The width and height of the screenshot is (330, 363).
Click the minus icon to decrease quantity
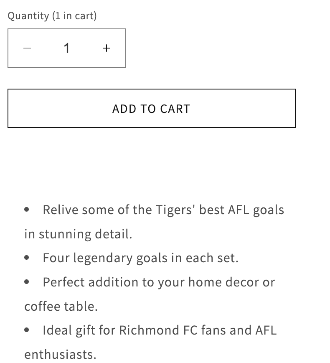click(x=27, y=48)
